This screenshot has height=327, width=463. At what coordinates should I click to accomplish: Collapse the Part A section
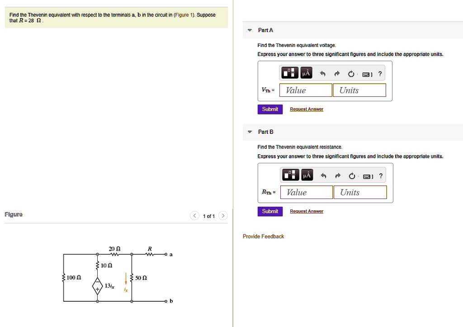click(250, 30)
